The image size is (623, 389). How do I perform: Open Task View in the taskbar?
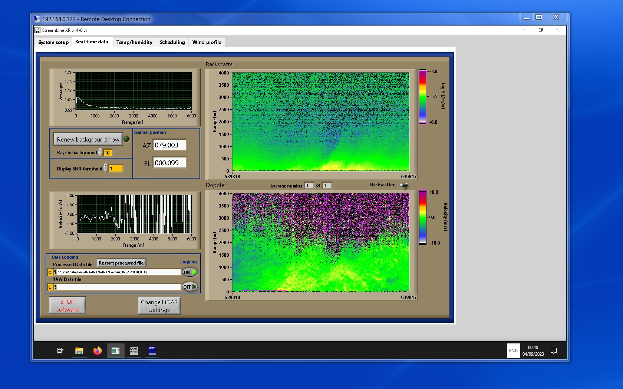pyautogui.click(x=60, y=350)
